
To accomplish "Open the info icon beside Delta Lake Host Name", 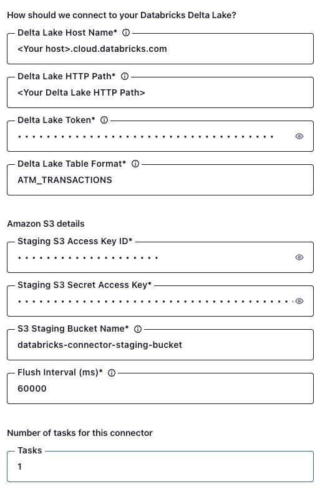I will pyautogui.click(x=126, y=32).
